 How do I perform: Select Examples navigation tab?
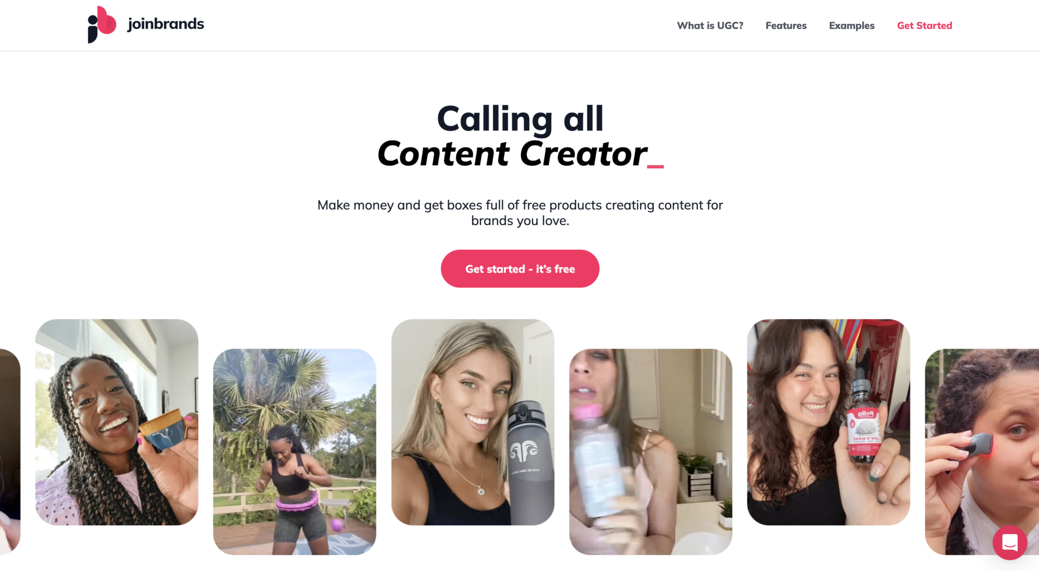pyautogui.click(x=852, y=25)
